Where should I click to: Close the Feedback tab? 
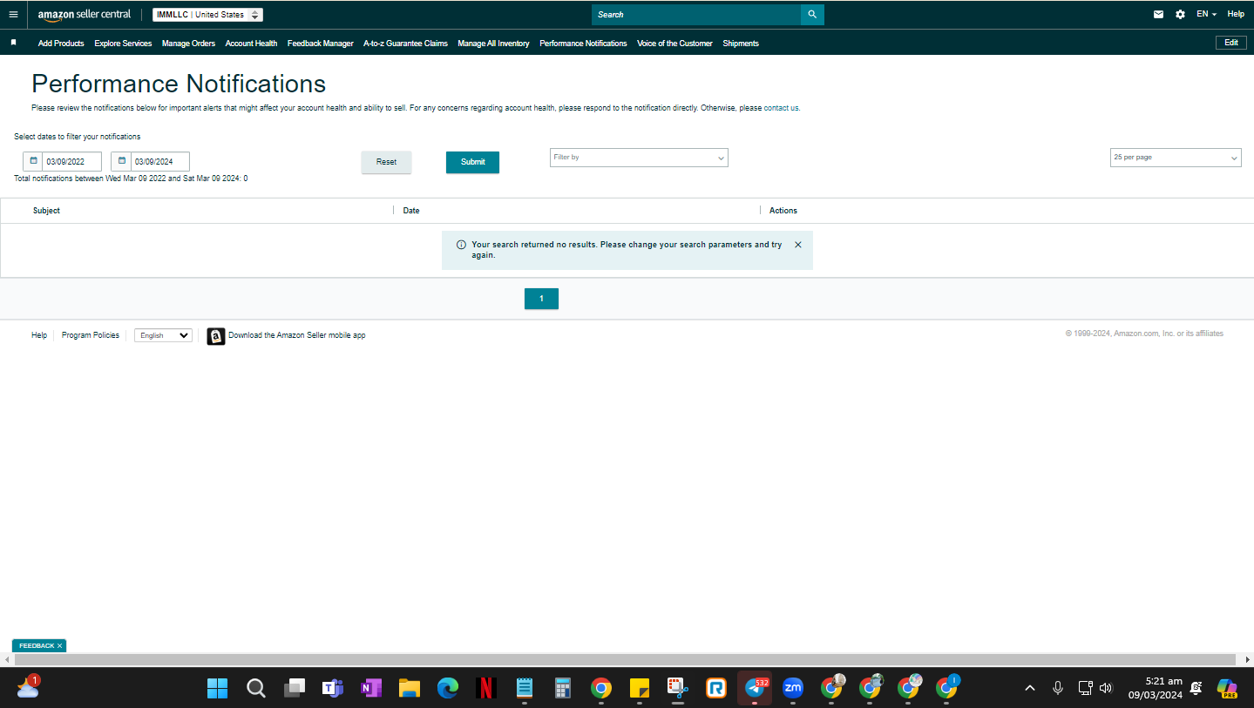59,646
